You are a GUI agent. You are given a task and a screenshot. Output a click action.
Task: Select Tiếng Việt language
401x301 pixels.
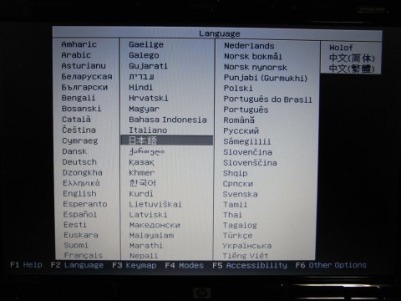tap(245, 256)
